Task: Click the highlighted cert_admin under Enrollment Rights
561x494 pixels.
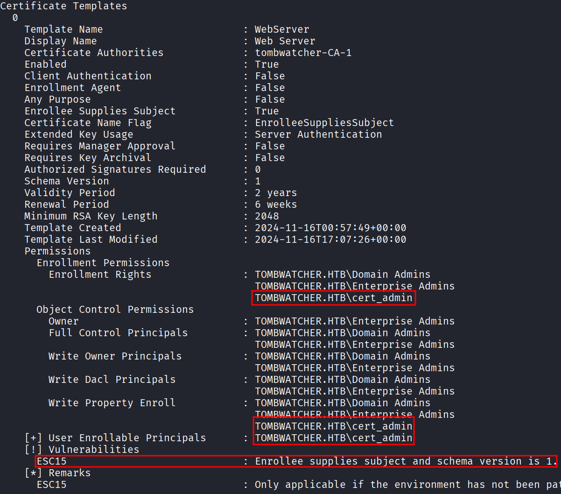Action: 333,298
